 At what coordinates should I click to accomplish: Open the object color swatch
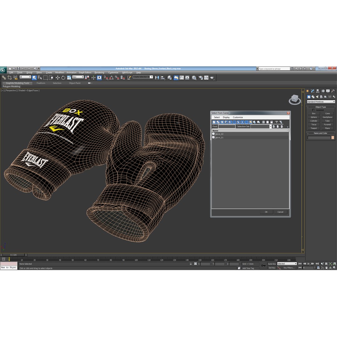(333, 138)
